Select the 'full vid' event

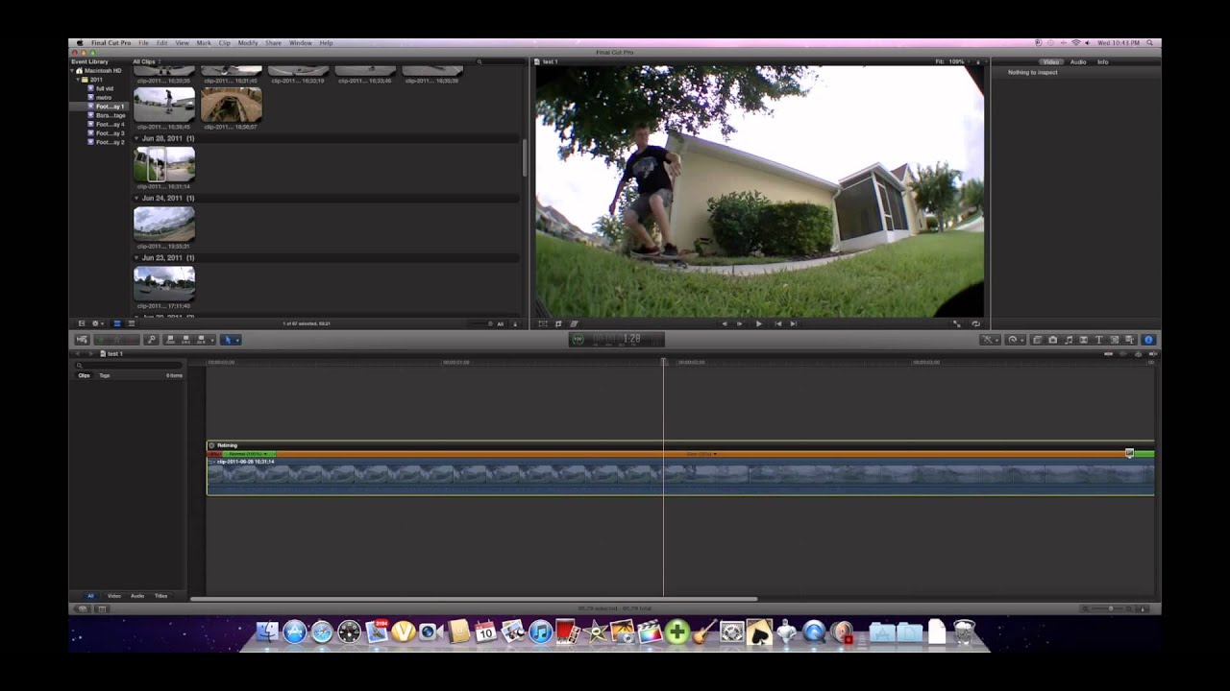point(104,88)
